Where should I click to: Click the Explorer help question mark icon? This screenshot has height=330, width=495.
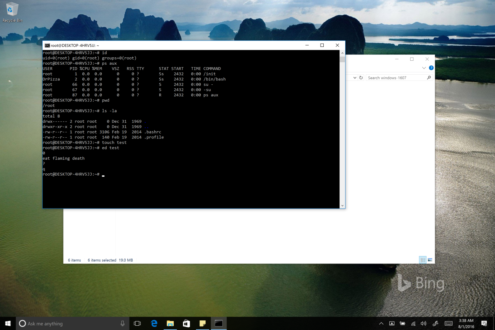coord(431,68)
